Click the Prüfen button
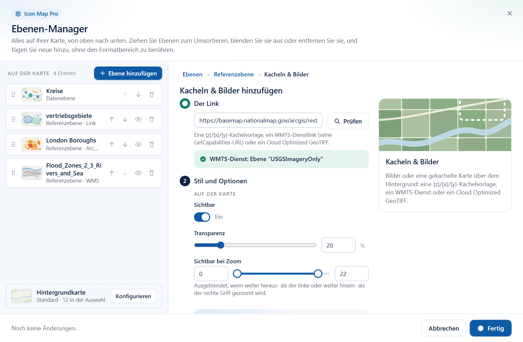The width and height of the screenshot is (523, 342). (x=348, y=121)
